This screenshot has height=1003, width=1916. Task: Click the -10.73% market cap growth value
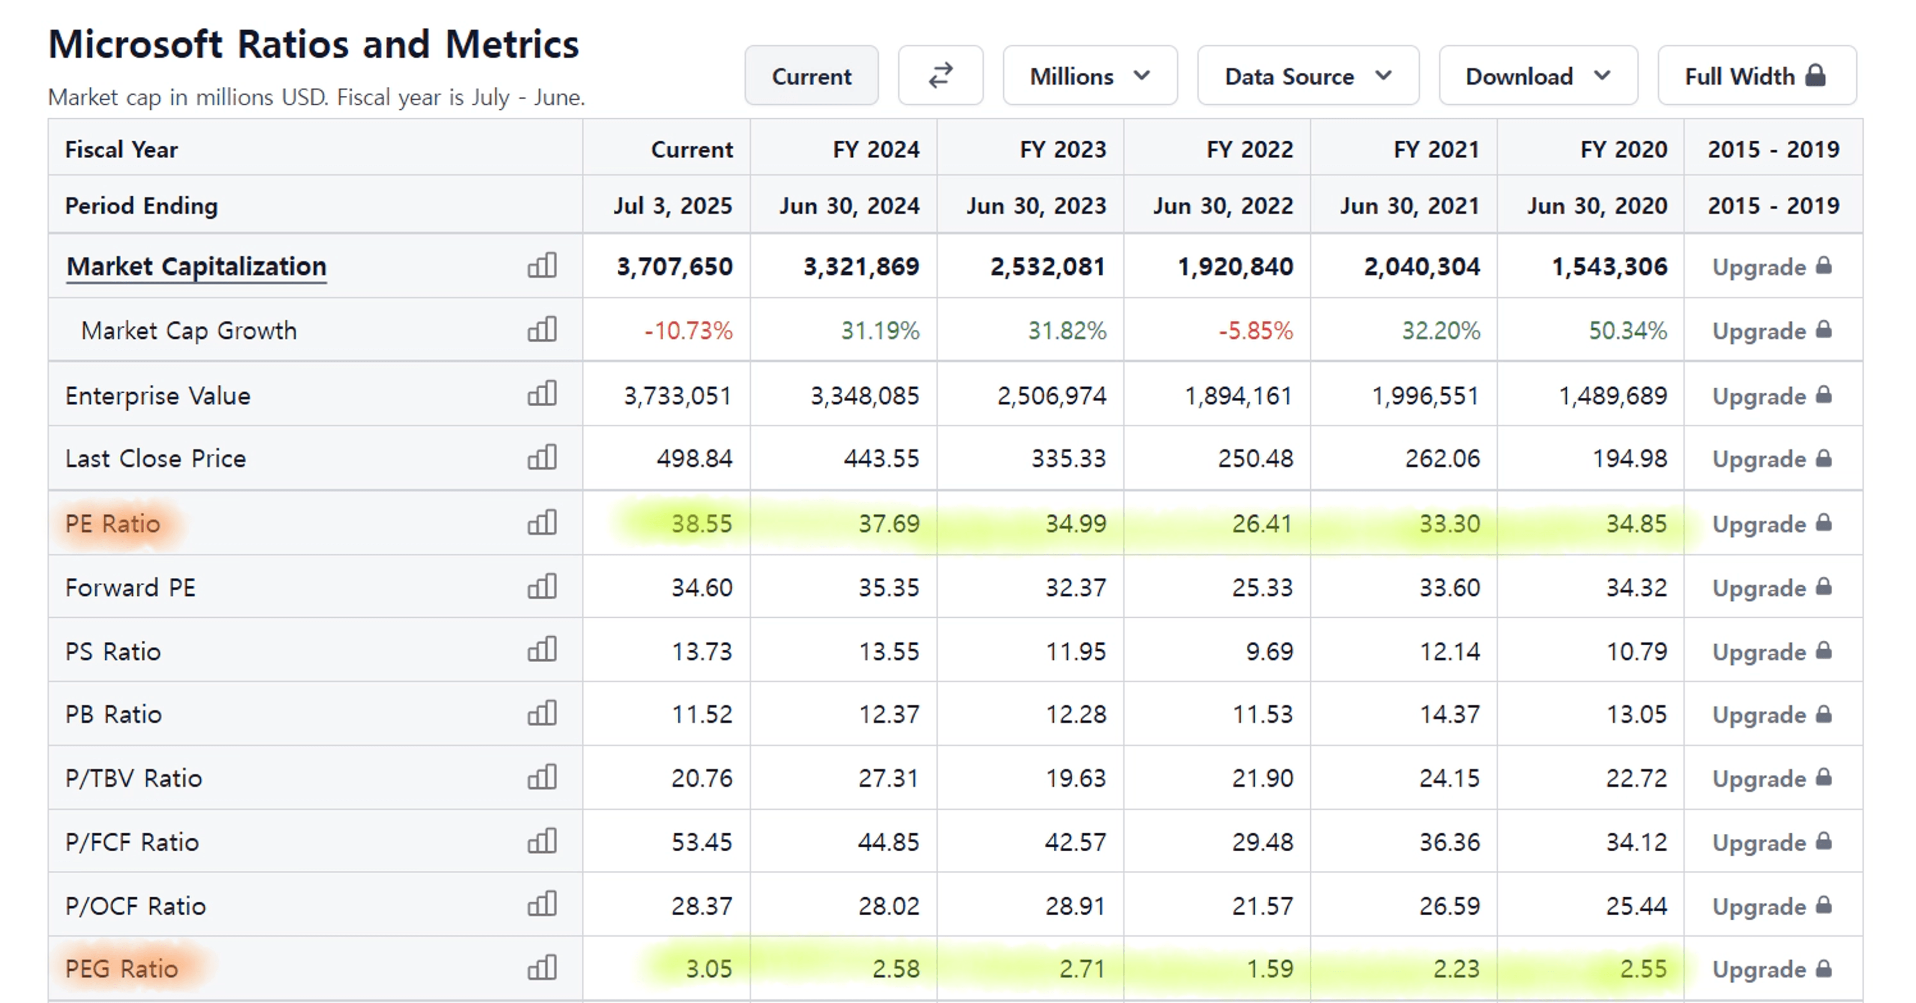(689, 330)
